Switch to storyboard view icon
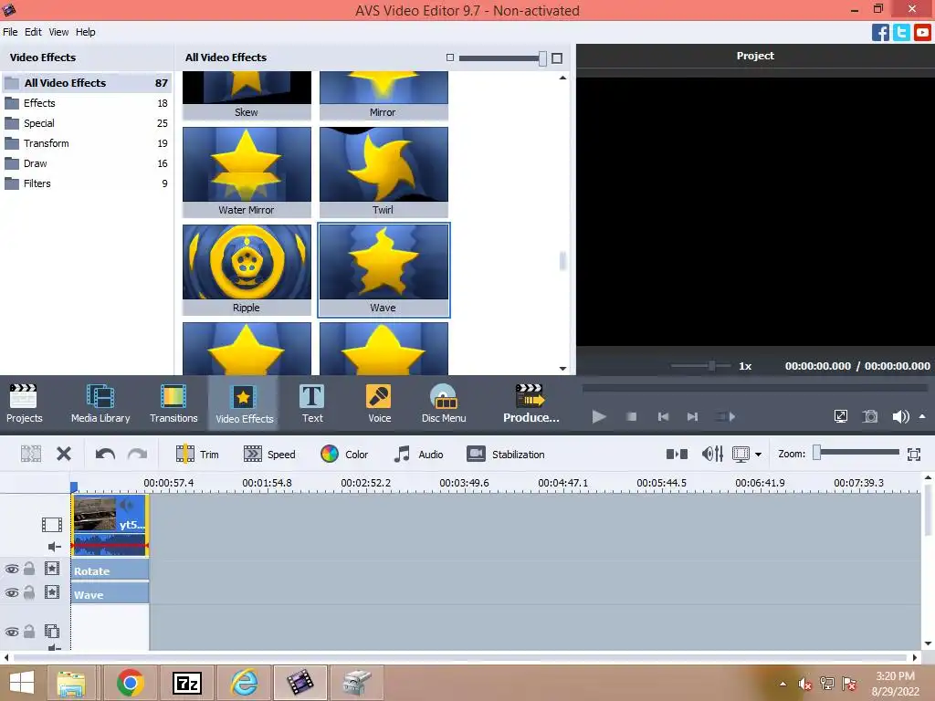The width and height of the screenshot is (935, 701). 677,455
